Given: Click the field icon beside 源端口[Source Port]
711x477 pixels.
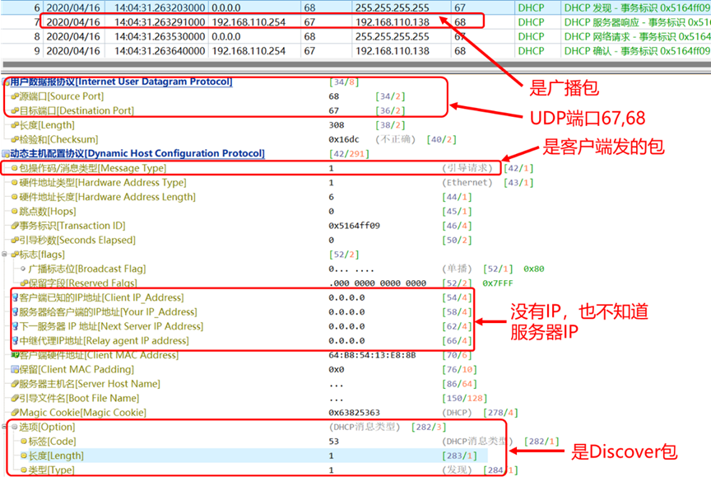Looking at the screenshot, I should click(x=15, y=96).
